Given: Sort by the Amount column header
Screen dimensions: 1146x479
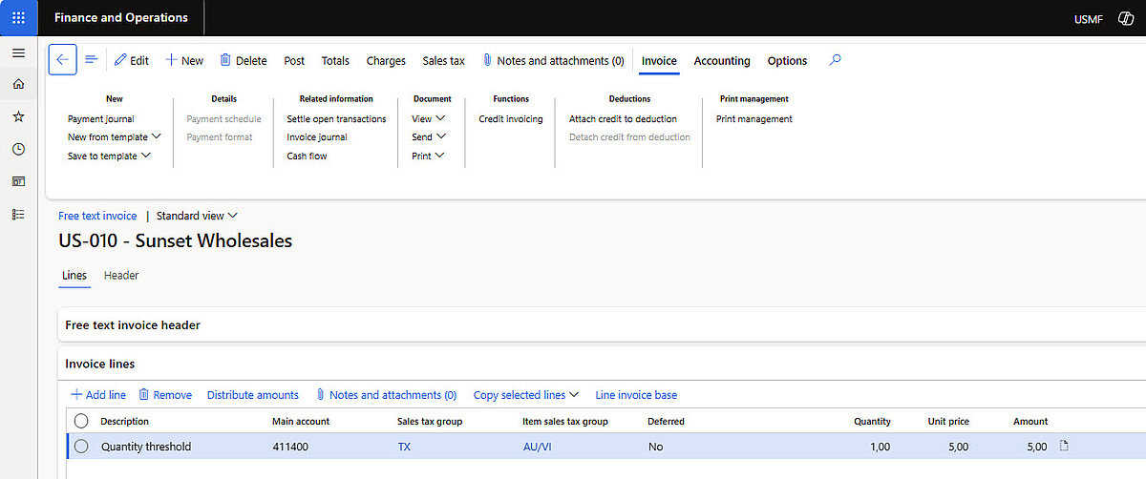Looking at the screenshot, I should [1030, 421].
